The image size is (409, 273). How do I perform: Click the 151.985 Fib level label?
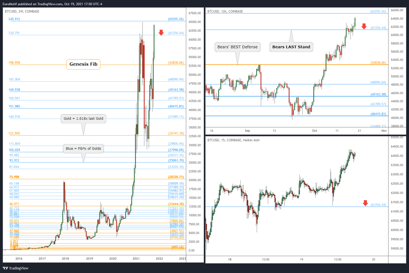point(14,106)
